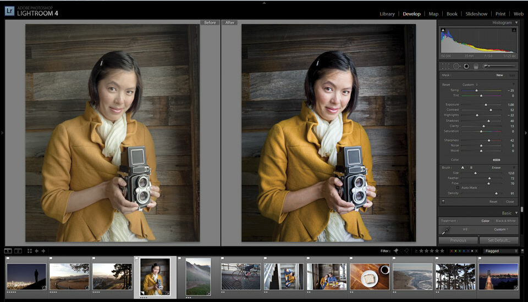Select the Graduated Filter tool
The width and height of the screenshot is (528, 302).
(x=476, y=66)
